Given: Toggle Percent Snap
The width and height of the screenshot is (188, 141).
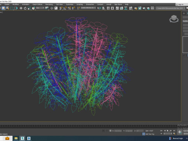Looking at the screenshot, I should pyautogui.click(x=69, y=8).
